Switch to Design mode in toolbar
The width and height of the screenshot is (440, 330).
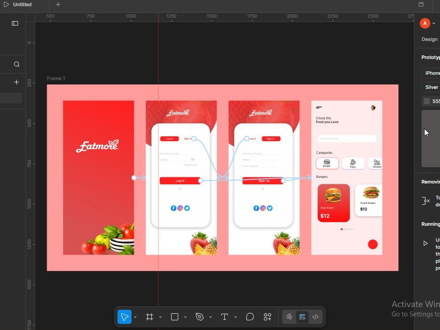pyautogui.click(x=302, y=317)
